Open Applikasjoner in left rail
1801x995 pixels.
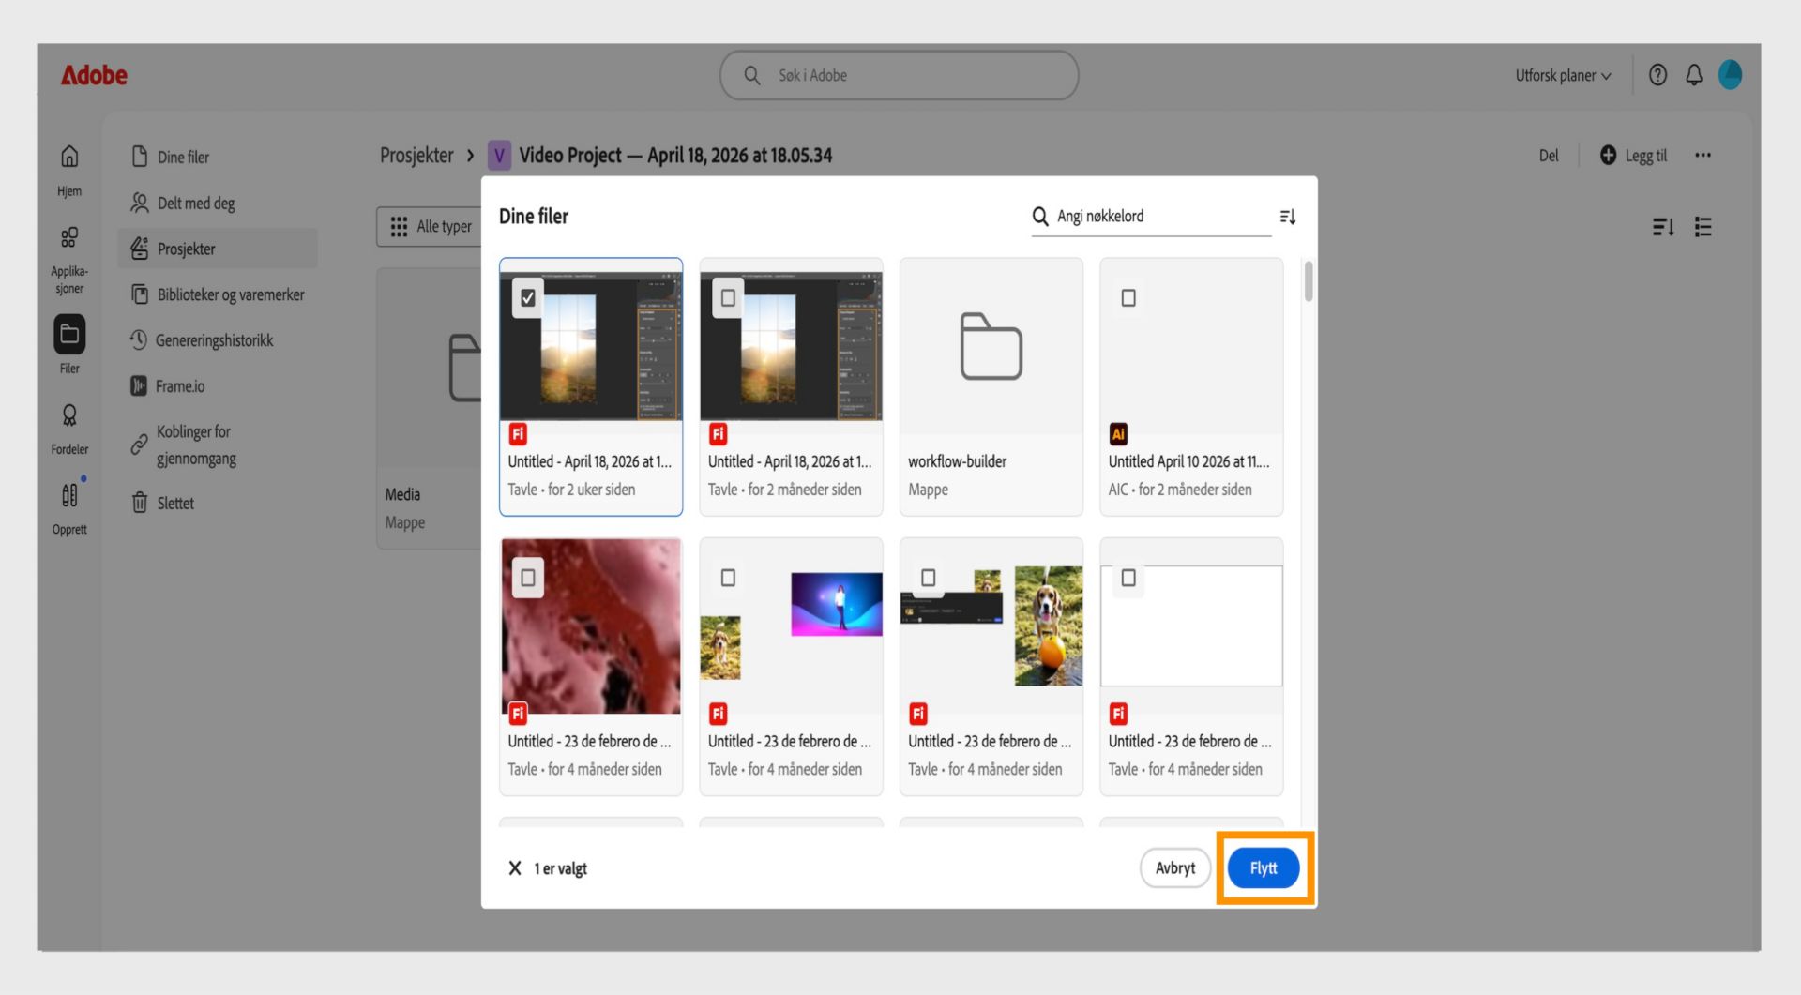69,260
